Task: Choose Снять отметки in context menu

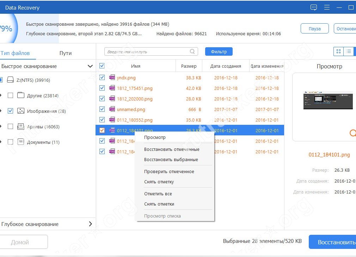Action: (x=174, y=204)
